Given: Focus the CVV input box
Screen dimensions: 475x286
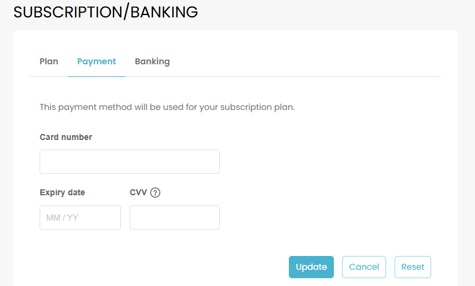Looking at the screenshot, I should pos(175,218).
